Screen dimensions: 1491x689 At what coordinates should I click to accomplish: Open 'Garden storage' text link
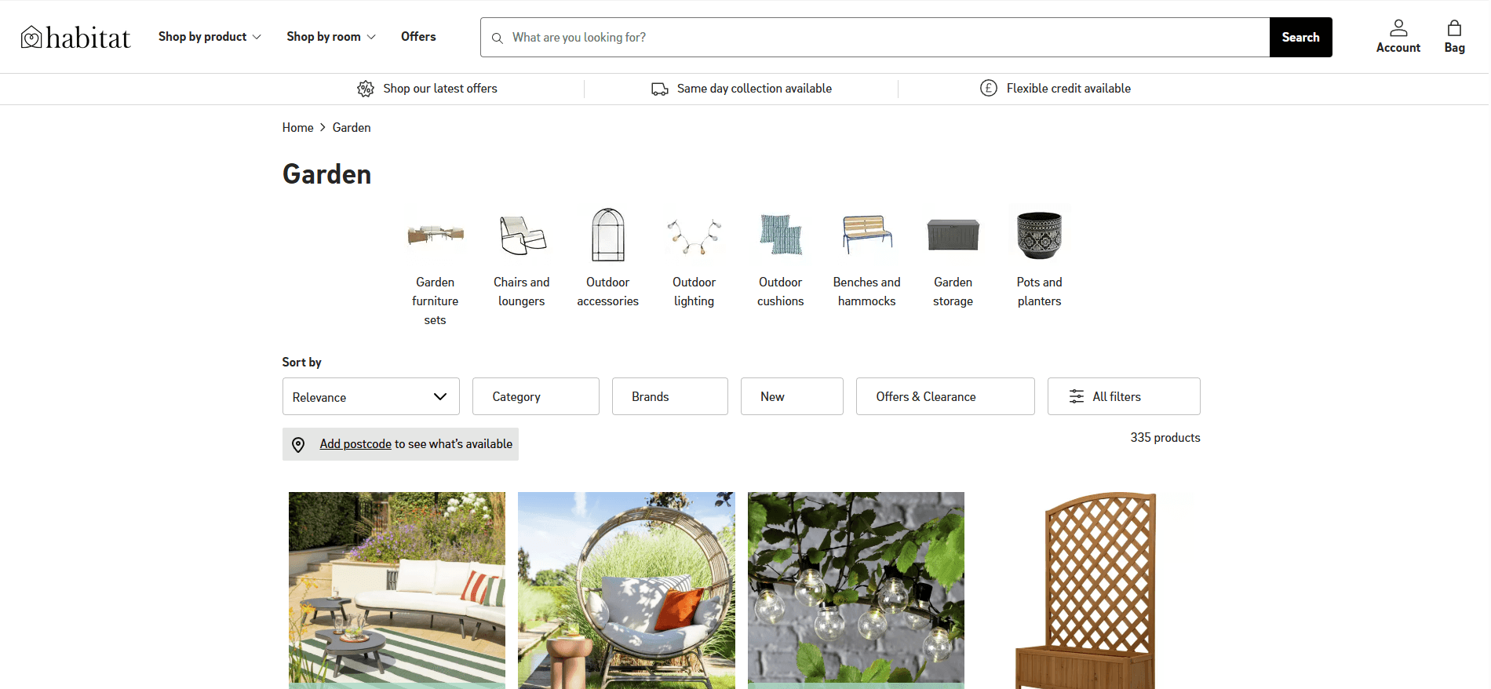pos(953,292)
